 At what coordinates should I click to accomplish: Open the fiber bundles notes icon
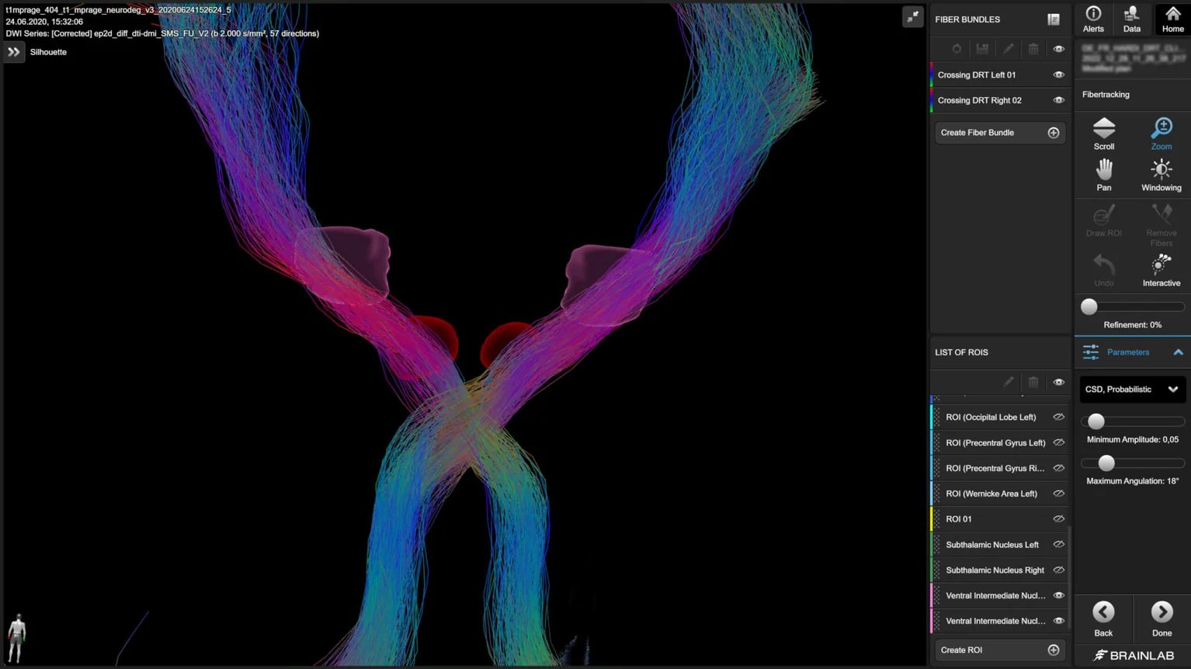coord(1054,19)
